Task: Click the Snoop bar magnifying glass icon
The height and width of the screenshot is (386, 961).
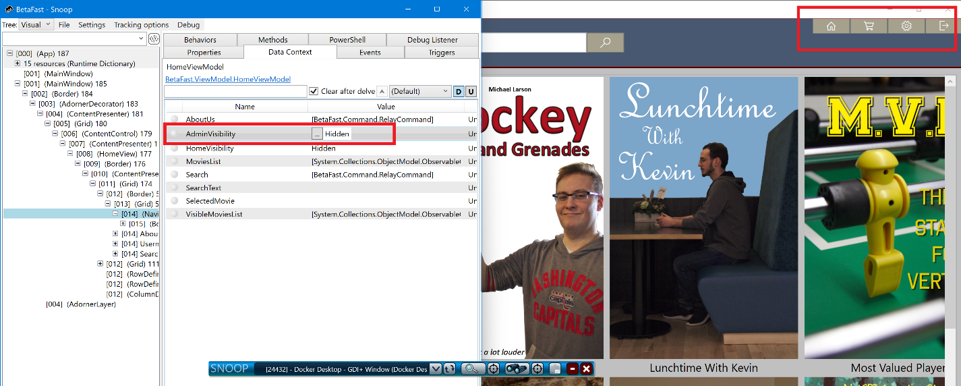Action: coord(474,368)
